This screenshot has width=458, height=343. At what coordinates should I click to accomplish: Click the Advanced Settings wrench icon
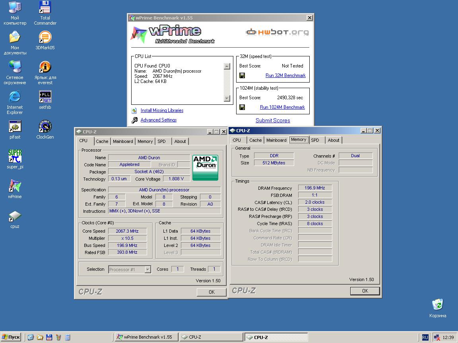(134, 120)
